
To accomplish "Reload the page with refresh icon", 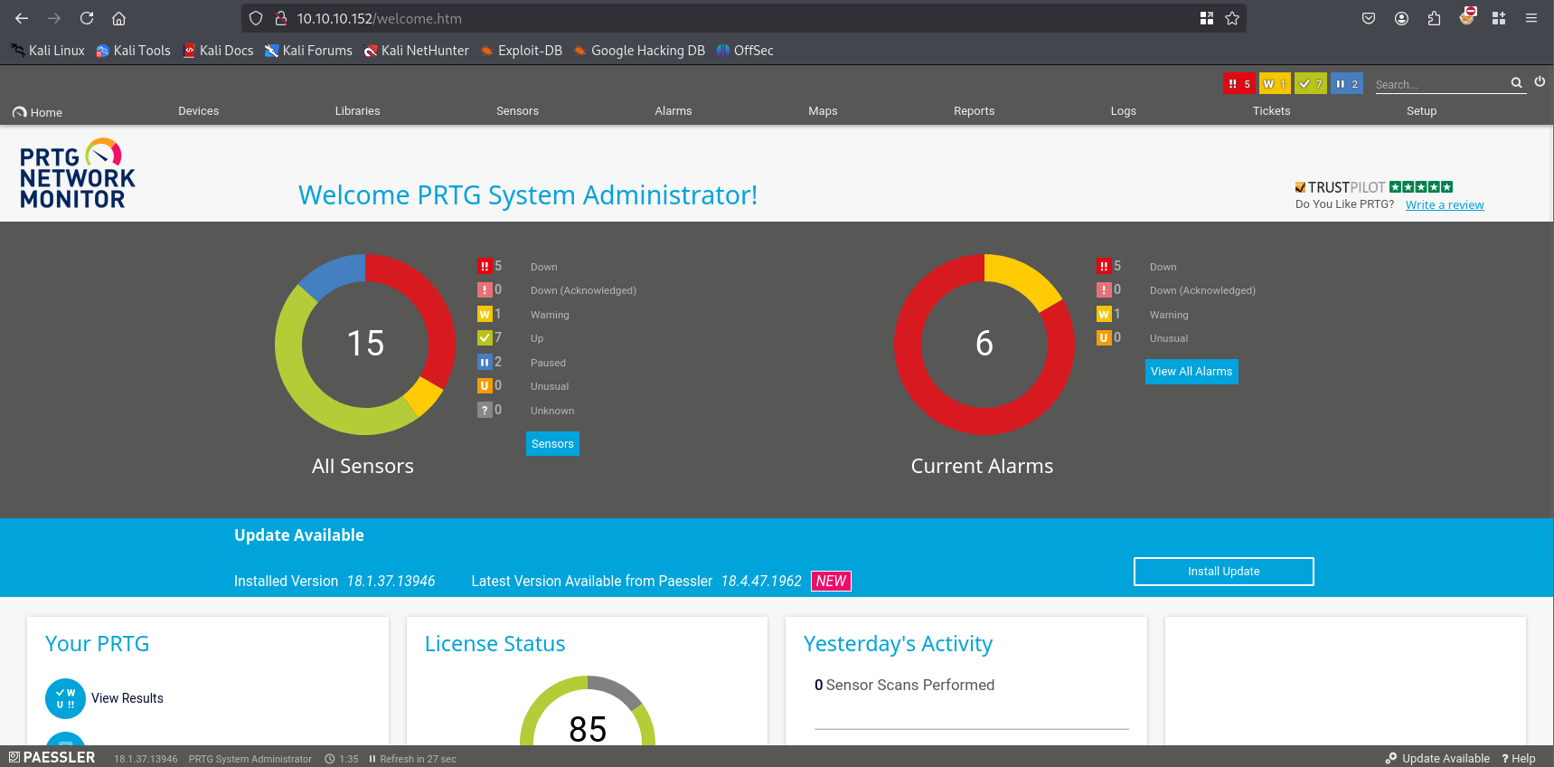I will pyautogui.click(x=87, y=18).
